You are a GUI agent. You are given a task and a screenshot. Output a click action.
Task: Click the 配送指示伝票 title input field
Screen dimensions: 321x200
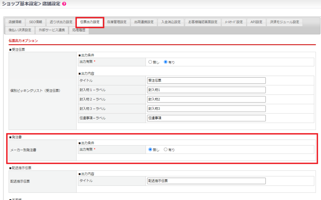coord(206,181)
